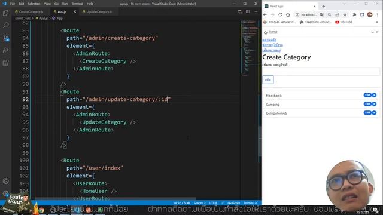Screen dimensions: 383x215
Task: Expand the web page navbar chevron
Action: point(372,32)
